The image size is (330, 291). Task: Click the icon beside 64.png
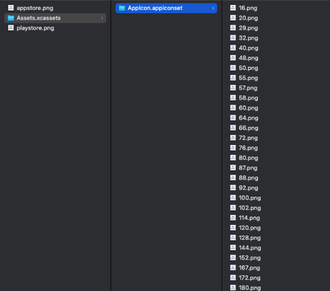pyautogui.click(x=233, y=117)
